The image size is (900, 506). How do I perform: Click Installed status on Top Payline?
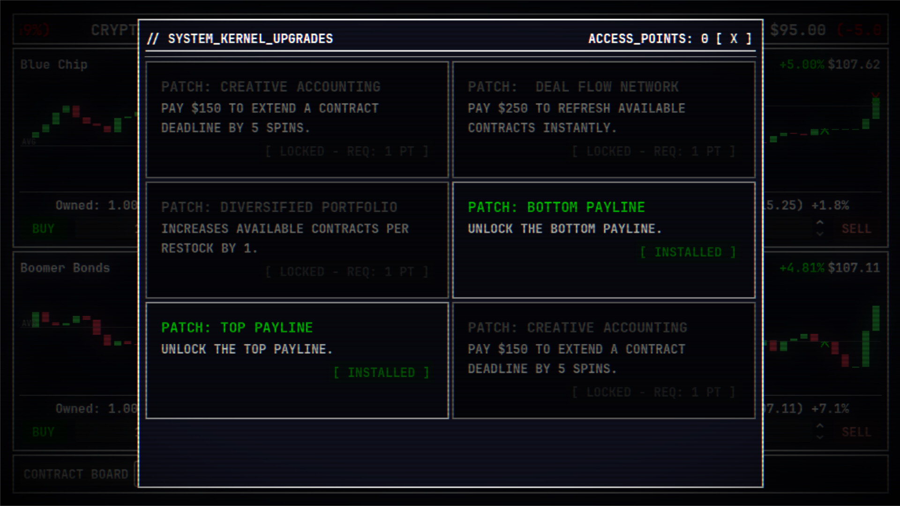[x=381, y=373]
